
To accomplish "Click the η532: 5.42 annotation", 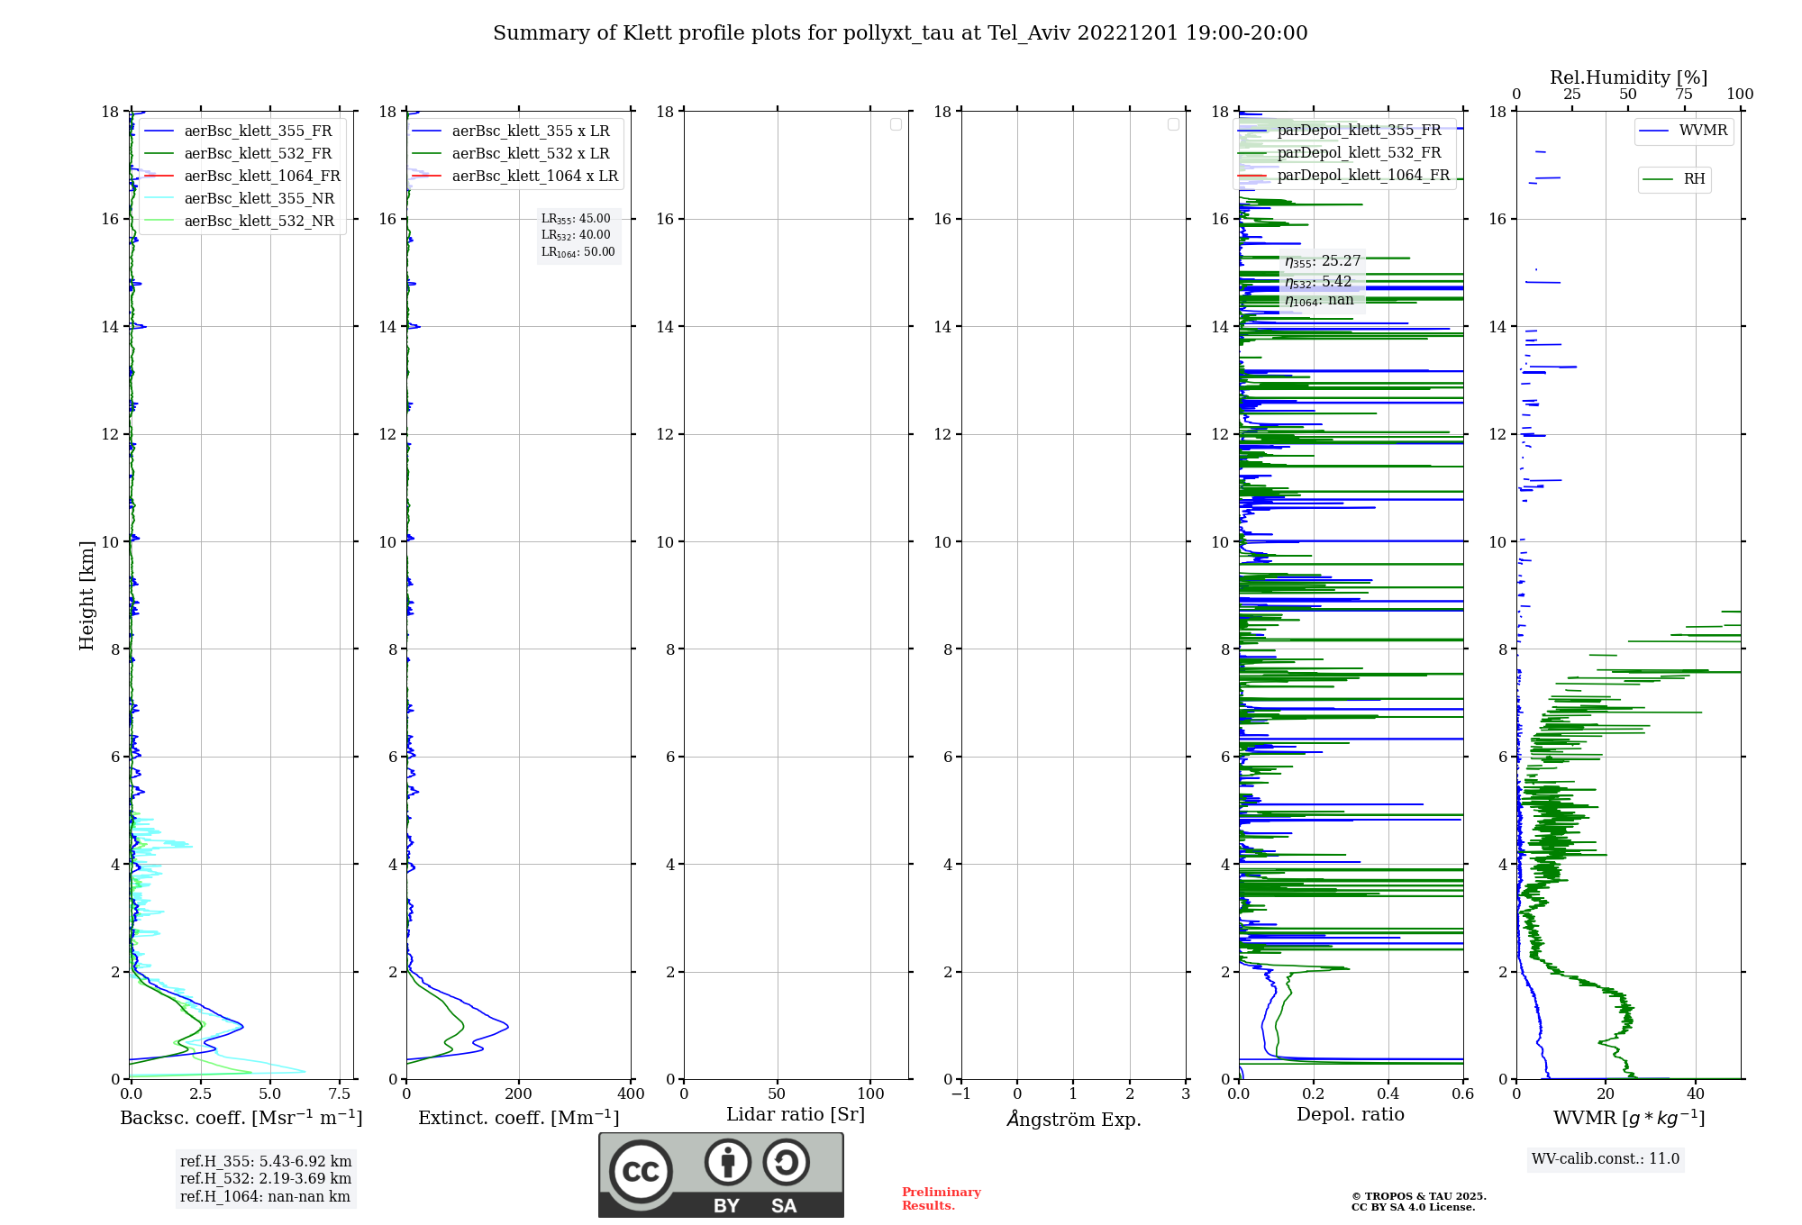I will 1318,282.
